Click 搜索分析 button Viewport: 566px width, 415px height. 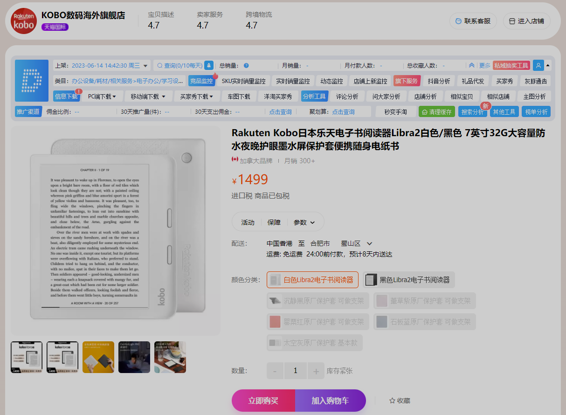coord(473,112)
